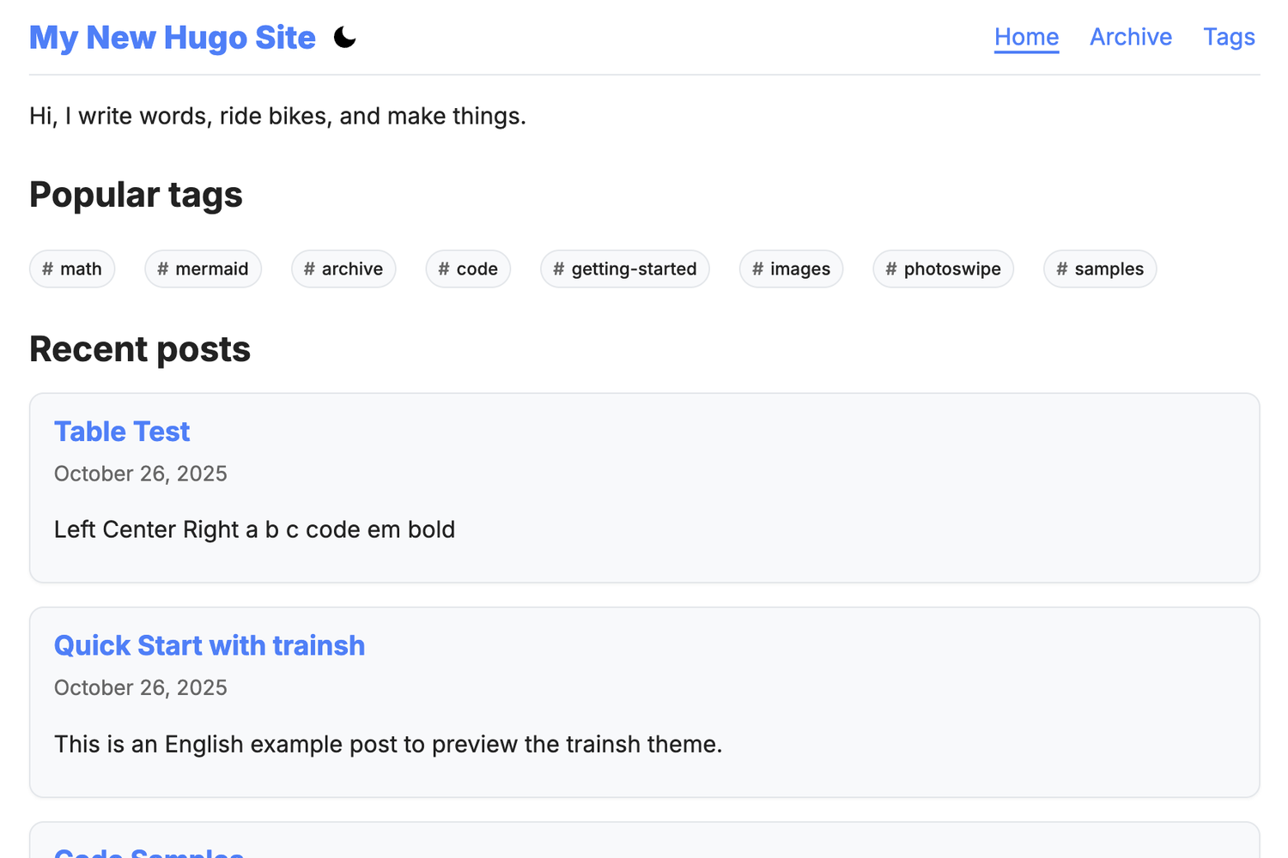The height and width of the screenshot is (858, 1288).
Task: Click the trainsh English example post summary
Action: pyautogui.click(x=388, y=745)
